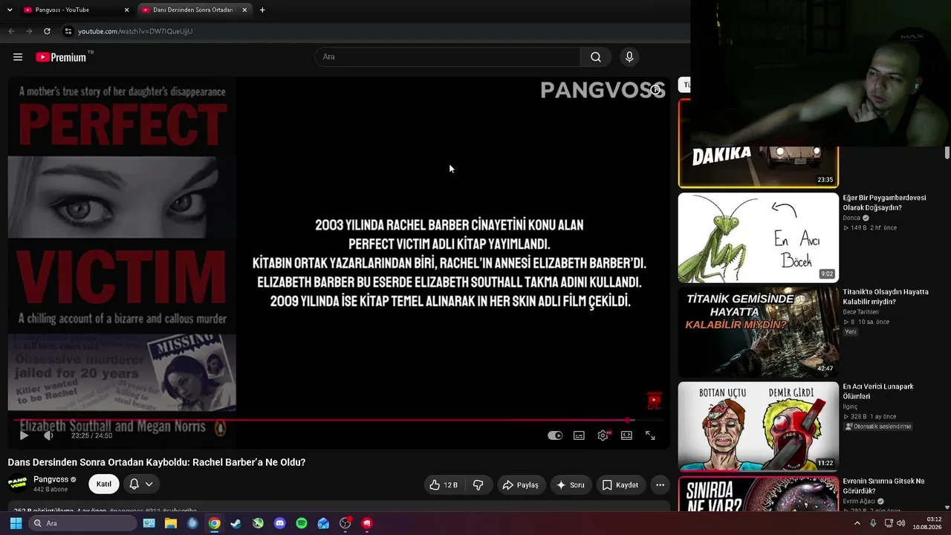
Task: Visit the Donca channel link
Action: click(851, 218)
